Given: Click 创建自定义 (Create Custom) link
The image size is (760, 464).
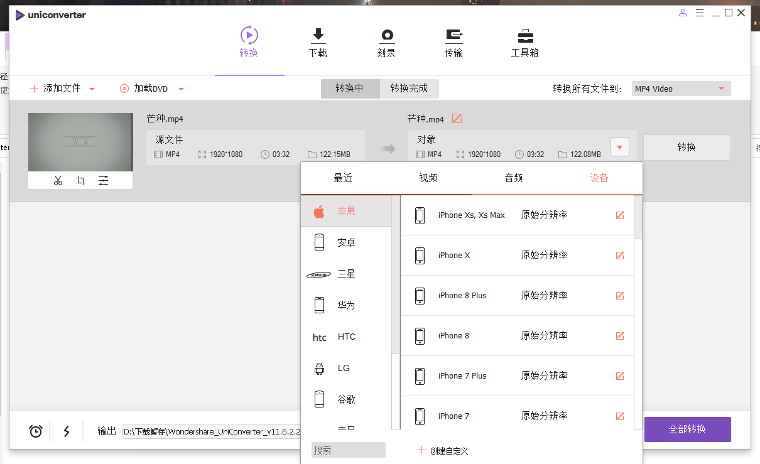Looking at the screenshot, I should pos(443,451).
